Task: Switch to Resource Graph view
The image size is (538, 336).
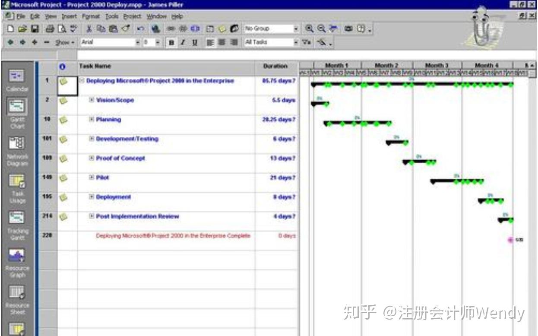Action: [x=17, y=263]
